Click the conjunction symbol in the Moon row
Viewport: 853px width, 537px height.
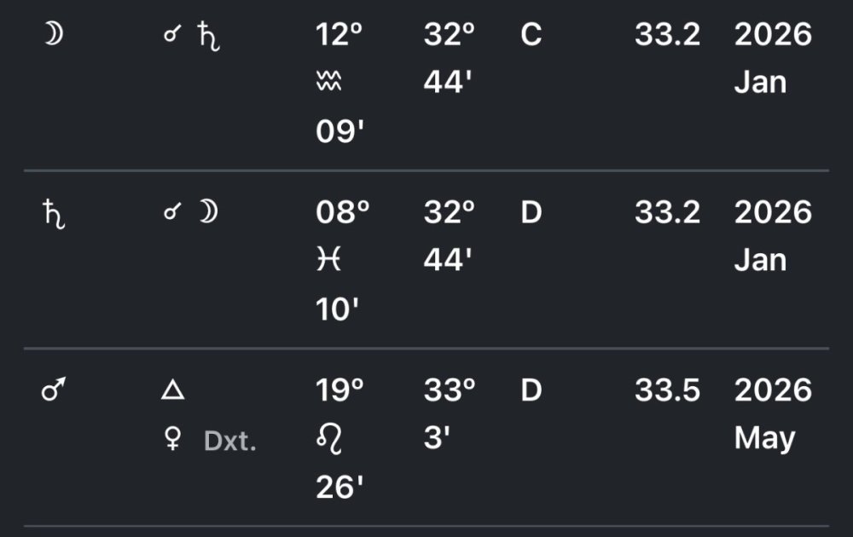pos(171,36)
